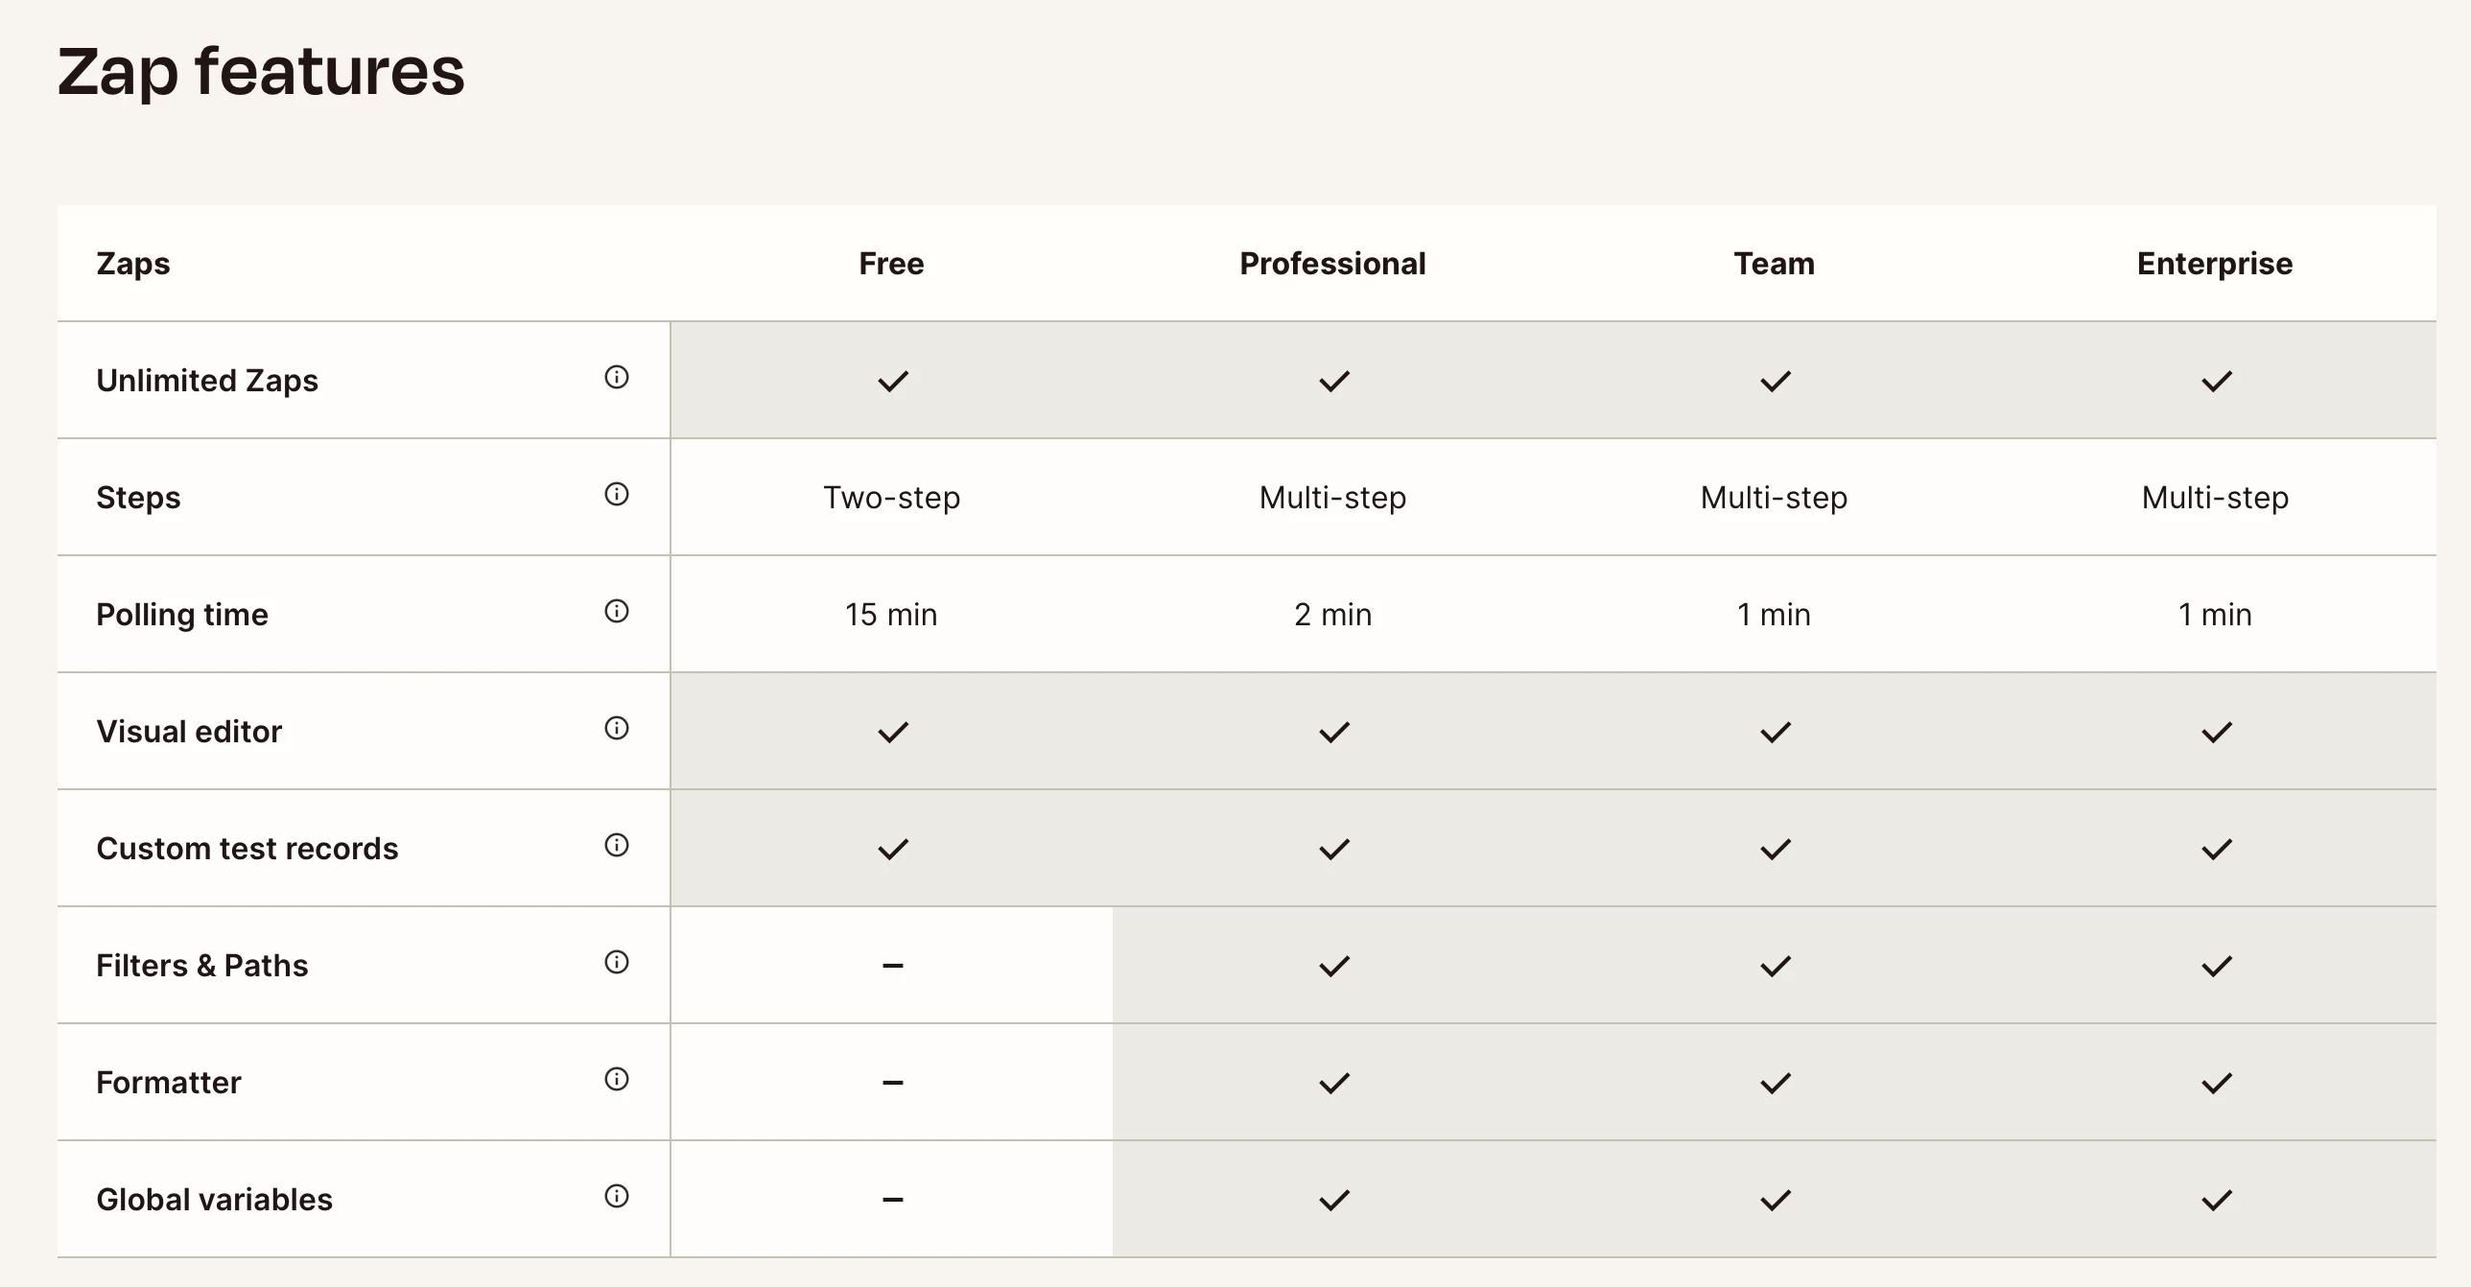Click info icon next to Unlimited Zaps
Image resolution: width=2471 pixels, height=1287 pixels.
617,377
